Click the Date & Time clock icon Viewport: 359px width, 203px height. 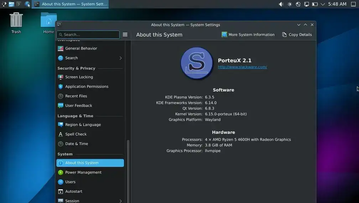[x=61, y=144]
